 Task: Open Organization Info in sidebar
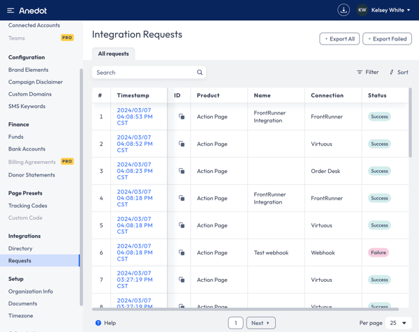click(31, 292)
